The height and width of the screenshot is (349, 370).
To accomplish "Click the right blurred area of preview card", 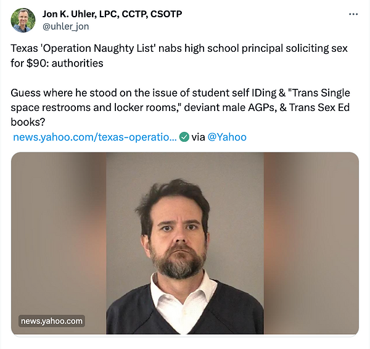I will pos(311,243).
